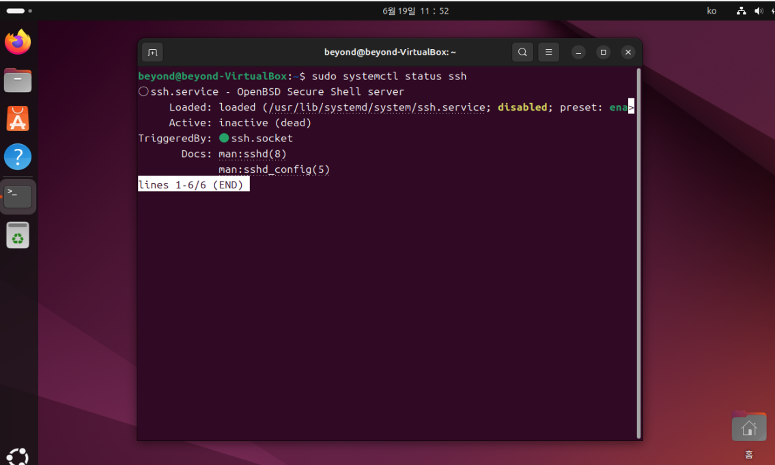The width and height of the screenshot is (775, 465).
Task: Select the Terminal icon in dock
Action: [x=18, y=196]
